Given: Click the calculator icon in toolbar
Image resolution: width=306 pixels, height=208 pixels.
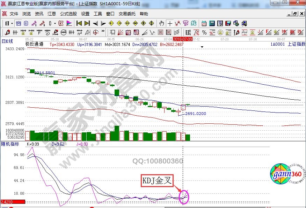Looking at the screenshot, I should pos(212,23).
